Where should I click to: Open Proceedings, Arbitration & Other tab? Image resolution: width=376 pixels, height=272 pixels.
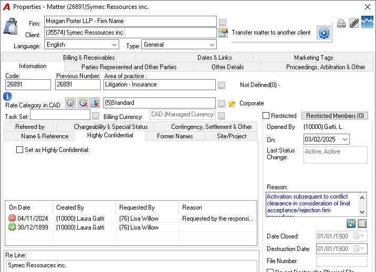tap(326, 67)
